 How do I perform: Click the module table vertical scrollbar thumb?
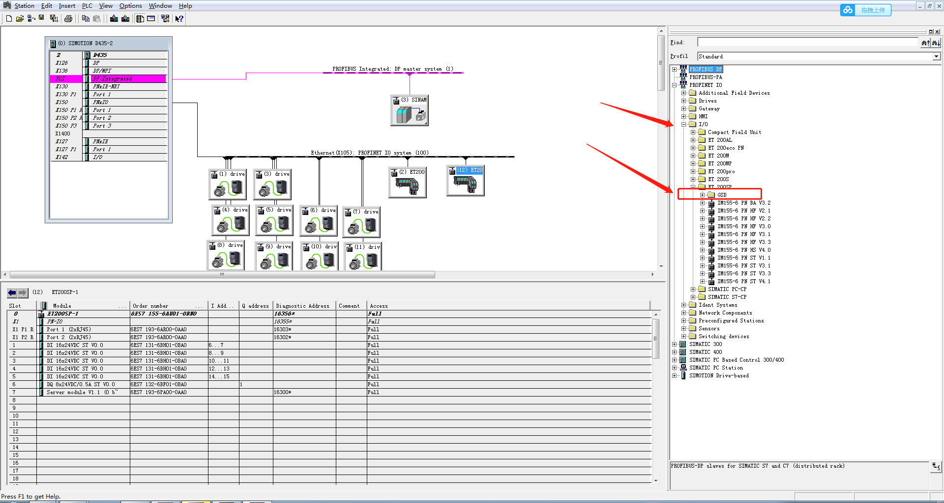[x=655, y=339]
